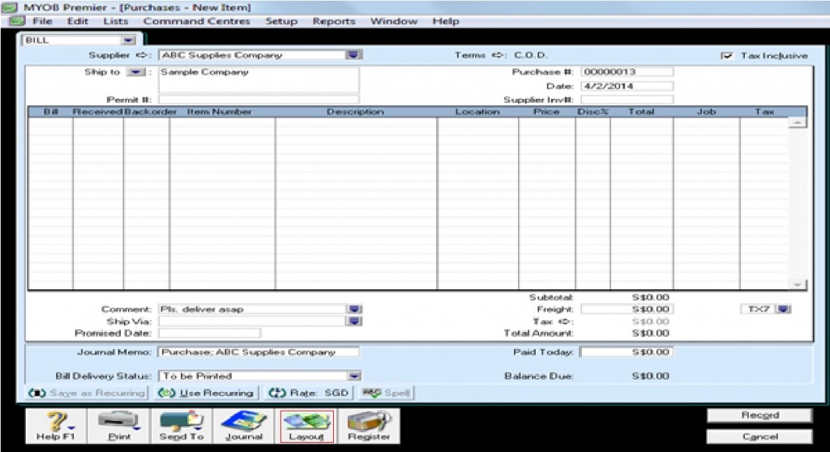Expand the Comment dropdown

coord(355,309)
